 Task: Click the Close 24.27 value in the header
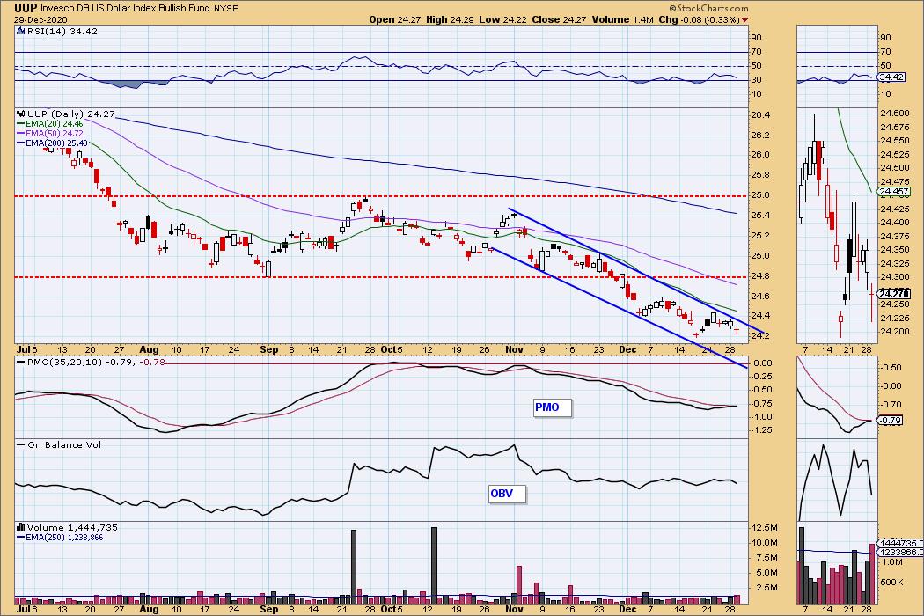[x=559, y=19]
